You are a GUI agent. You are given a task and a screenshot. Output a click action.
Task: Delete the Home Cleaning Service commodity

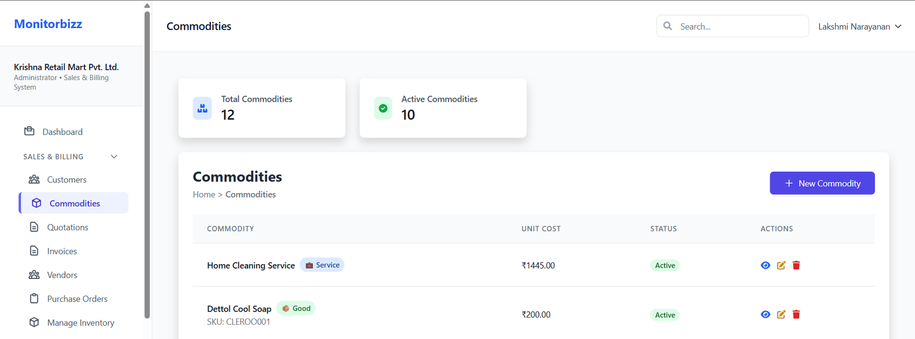796,265
